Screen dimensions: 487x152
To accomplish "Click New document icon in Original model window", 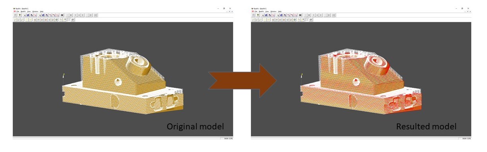I will tap(15, 15).
